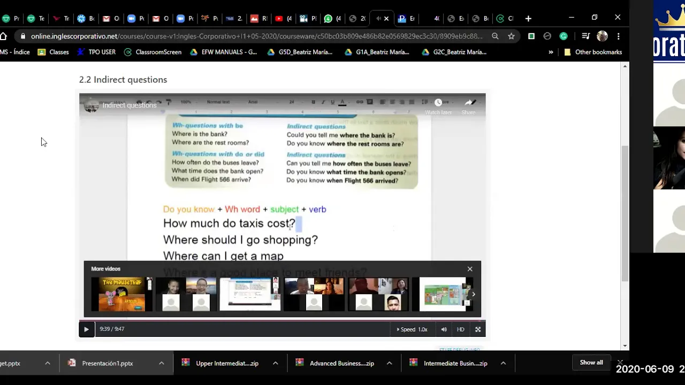Click the grey circular extension icon
Image resolution: width=685 pixels, height=385 pixels.
point(547,36)
